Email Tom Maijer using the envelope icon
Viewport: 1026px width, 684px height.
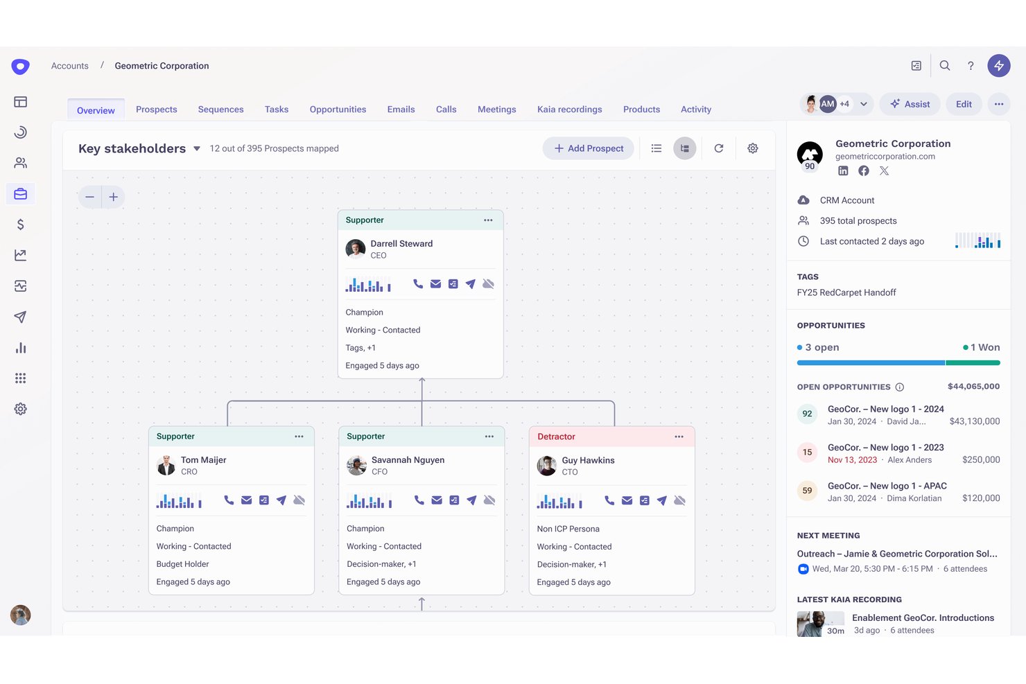[246, 500]
